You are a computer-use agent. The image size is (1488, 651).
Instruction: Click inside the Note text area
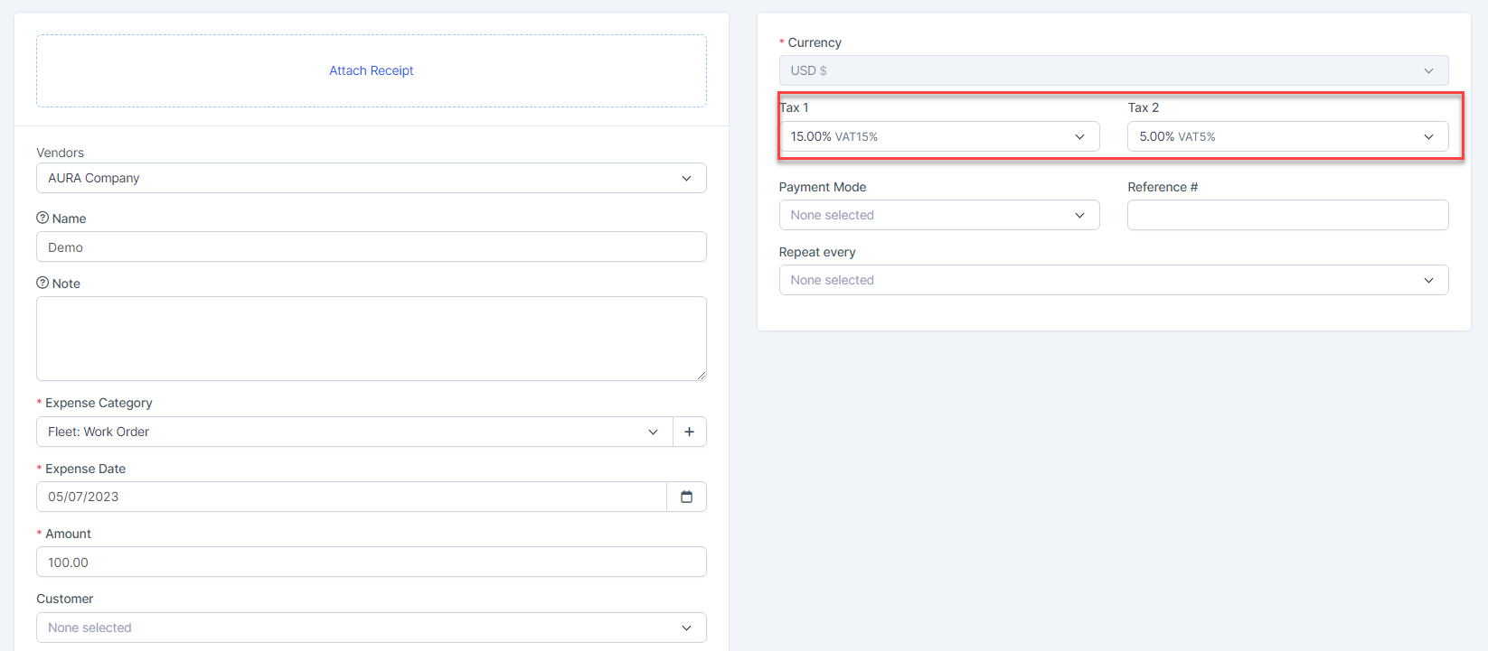click(x=371, y=338)
